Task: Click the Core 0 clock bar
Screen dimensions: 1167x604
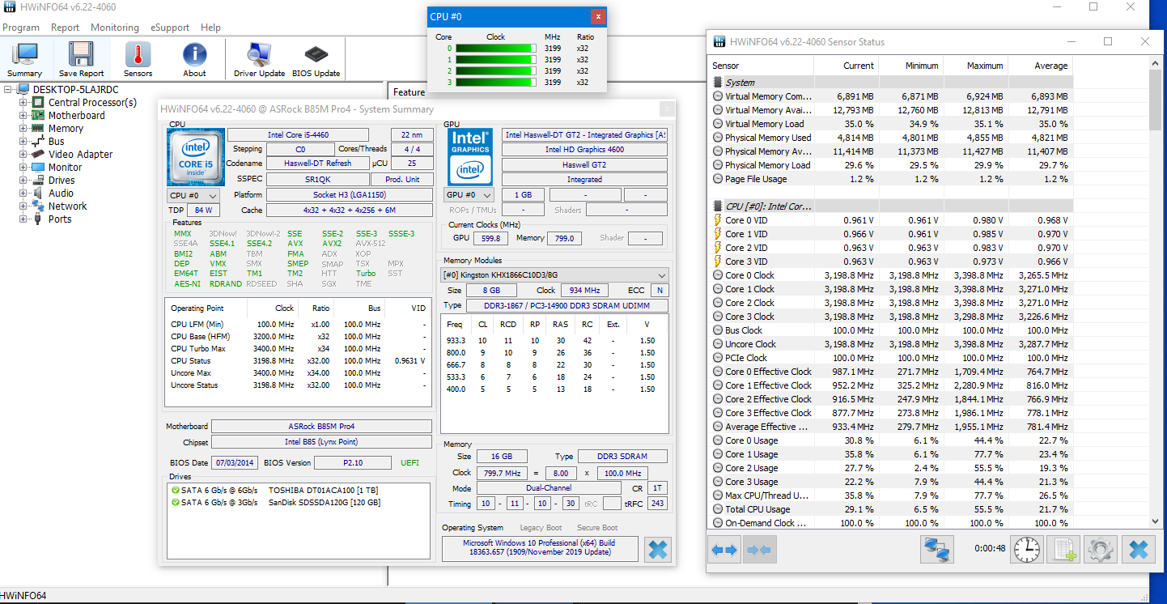Action: click(x=495, y=48)
